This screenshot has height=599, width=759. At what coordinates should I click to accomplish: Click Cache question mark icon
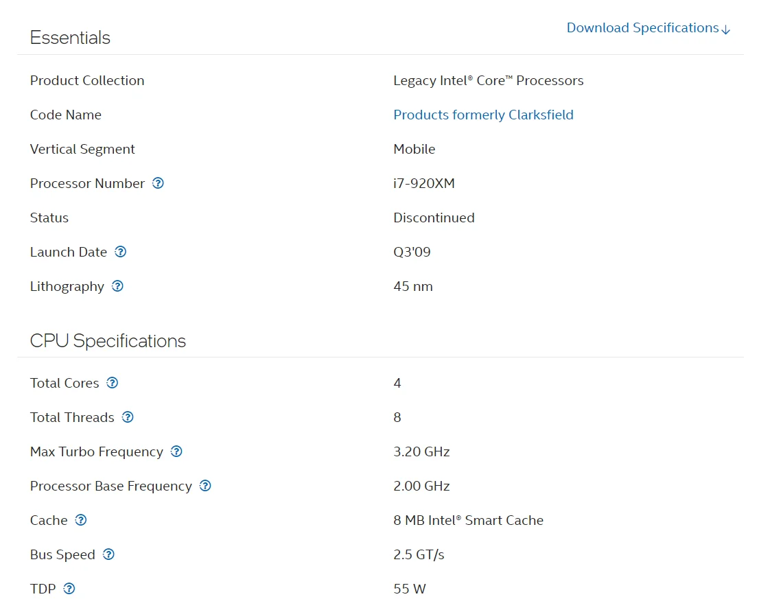point(81,520)
